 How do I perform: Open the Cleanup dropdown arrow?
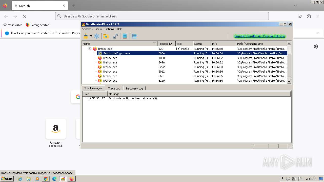click(x=91, y=36)
